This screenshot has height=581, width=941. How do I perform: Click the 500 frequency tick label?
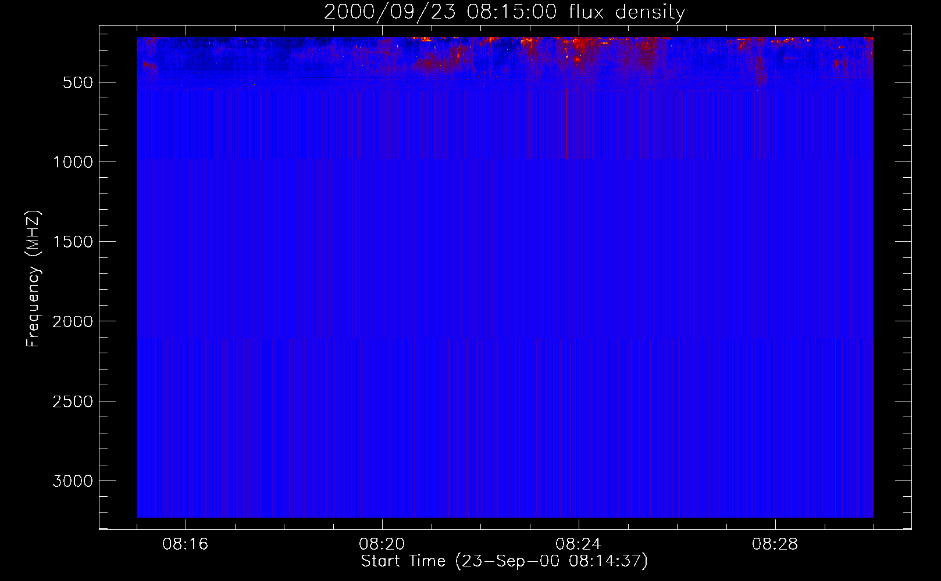(x=78, y=83)
